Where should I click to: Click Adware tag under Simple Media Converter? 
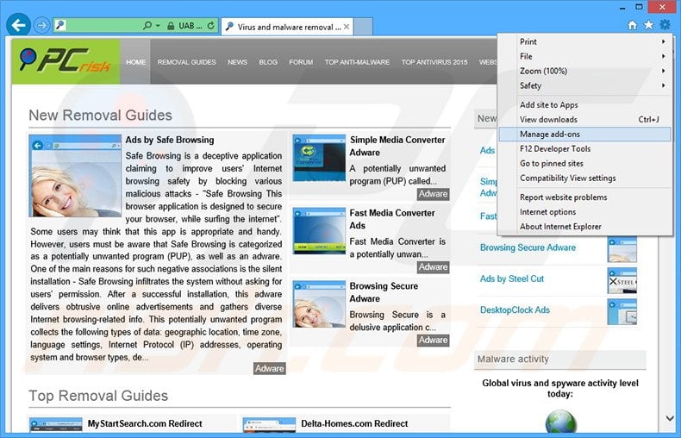[433, 194]
